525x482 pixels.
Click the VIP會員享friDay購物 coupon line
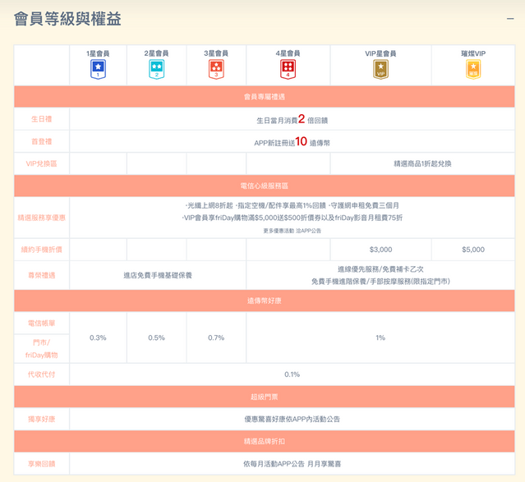pos(292,218)
